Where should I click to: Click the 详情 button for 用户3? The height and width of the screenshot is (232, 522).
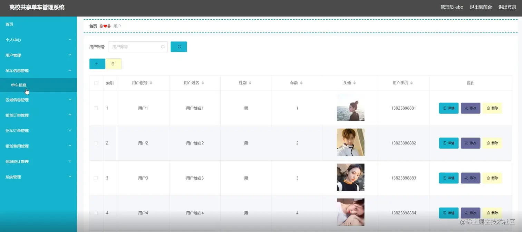click(448, 178)
